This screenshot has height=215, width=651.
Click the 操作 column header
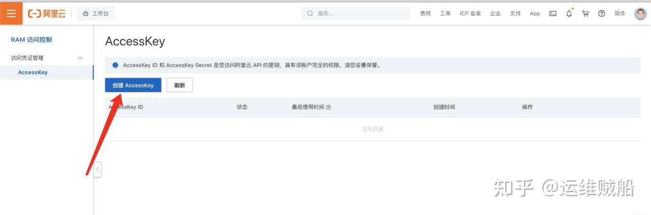click(x=527, y=107)
